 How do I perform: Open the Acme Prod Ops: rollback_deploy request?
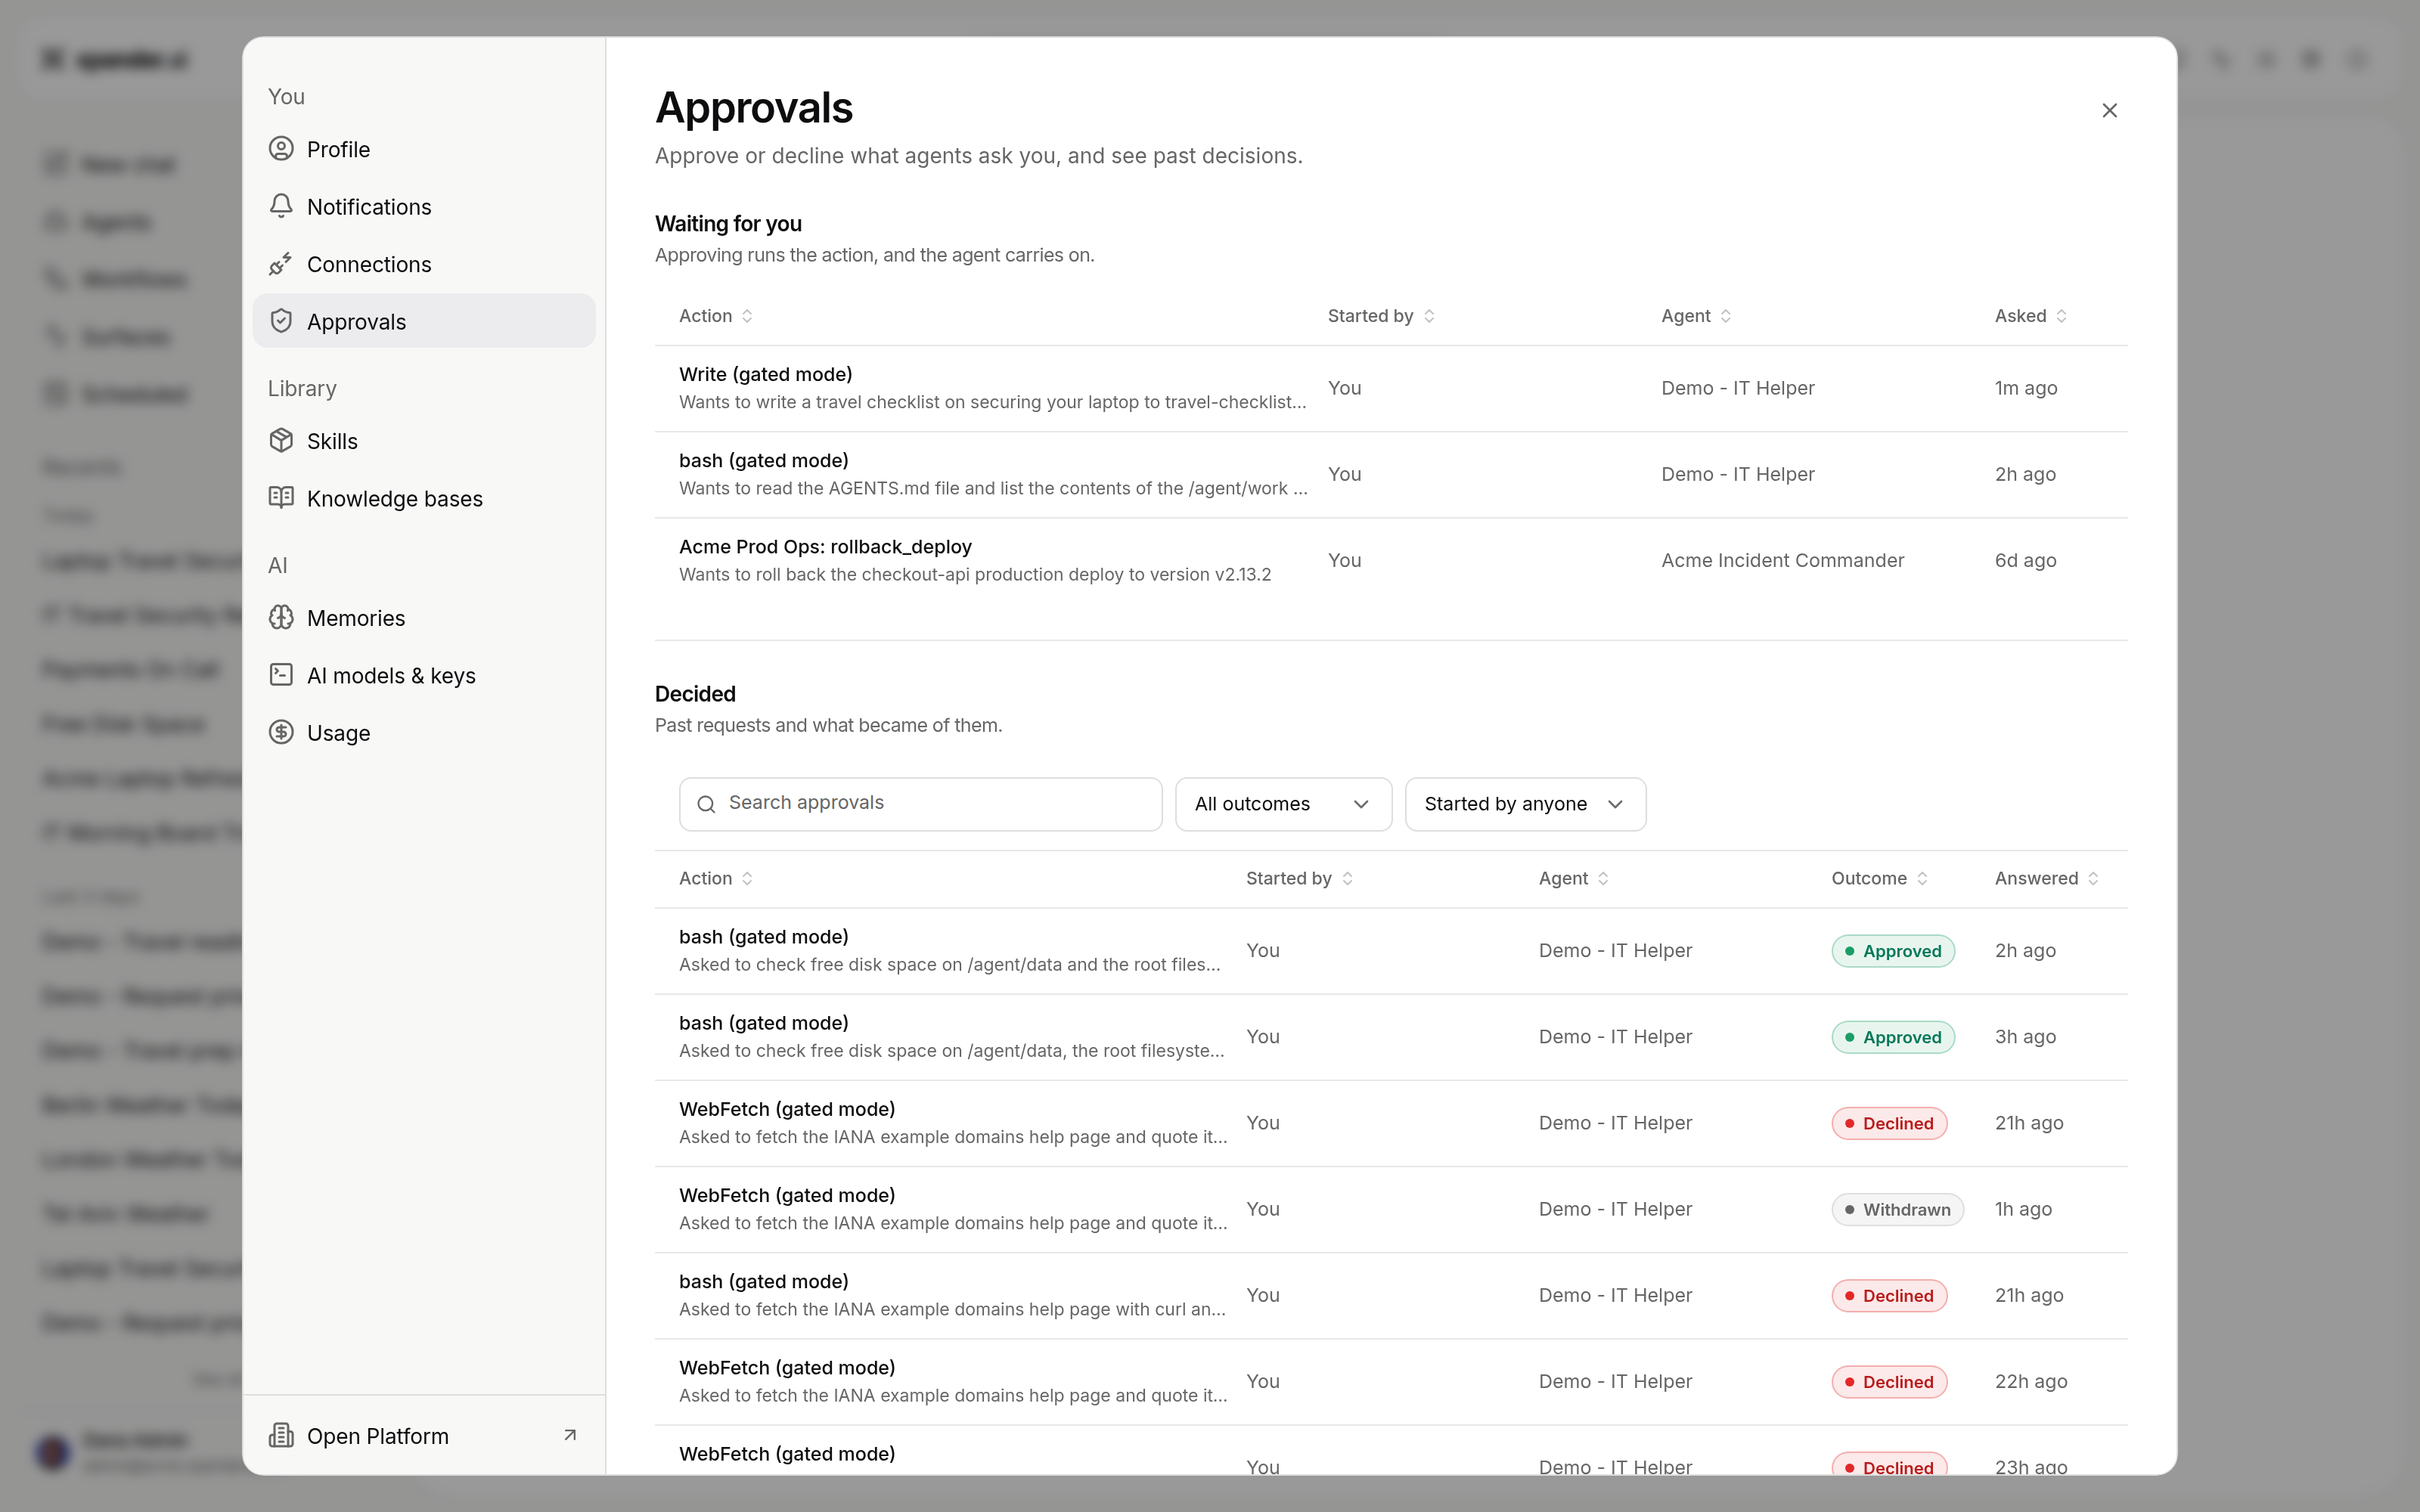pyautogui.click(x=1391, y=560)
